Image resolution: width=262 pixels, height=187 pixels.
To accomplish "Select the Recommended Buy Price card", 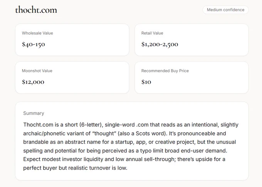I will 191,77.
